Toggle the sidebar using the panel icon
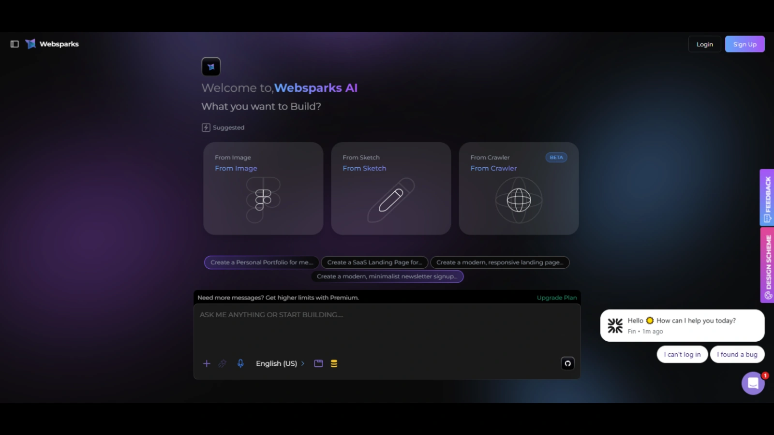This screenshot has height=435, width=774. (x=15, y=43)
